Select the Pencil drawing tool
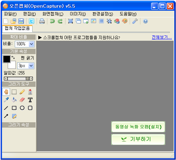 [x=22, y=92]
